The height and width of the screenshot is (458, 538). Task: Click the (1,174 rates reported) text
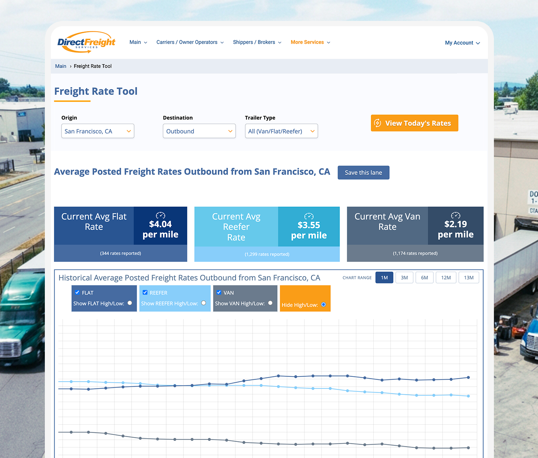click(x=415, y=253)
